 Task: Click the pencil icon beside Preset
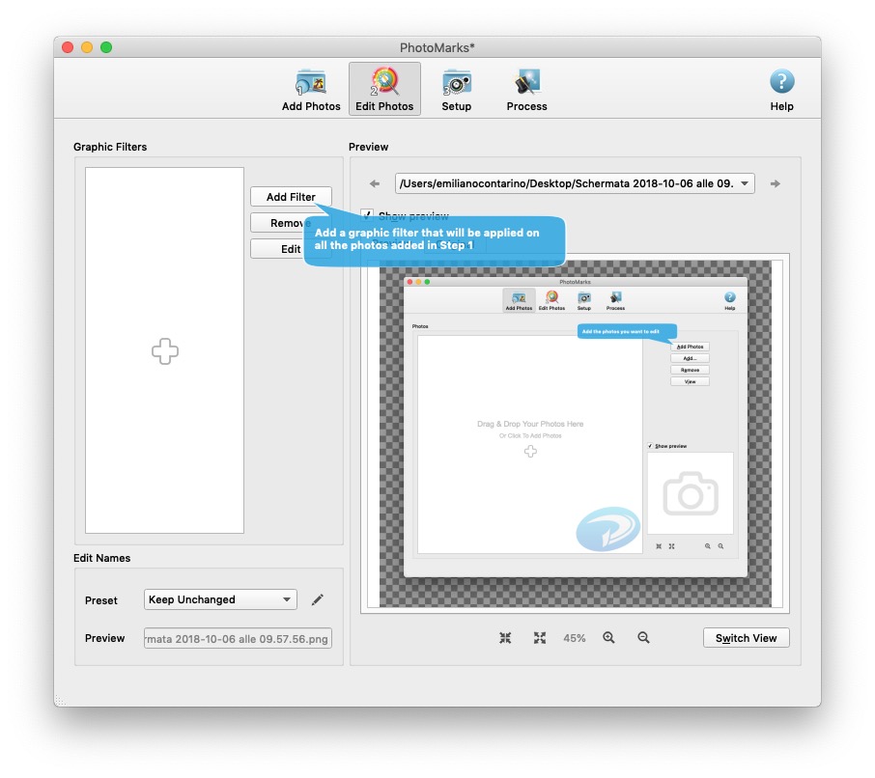318,599
